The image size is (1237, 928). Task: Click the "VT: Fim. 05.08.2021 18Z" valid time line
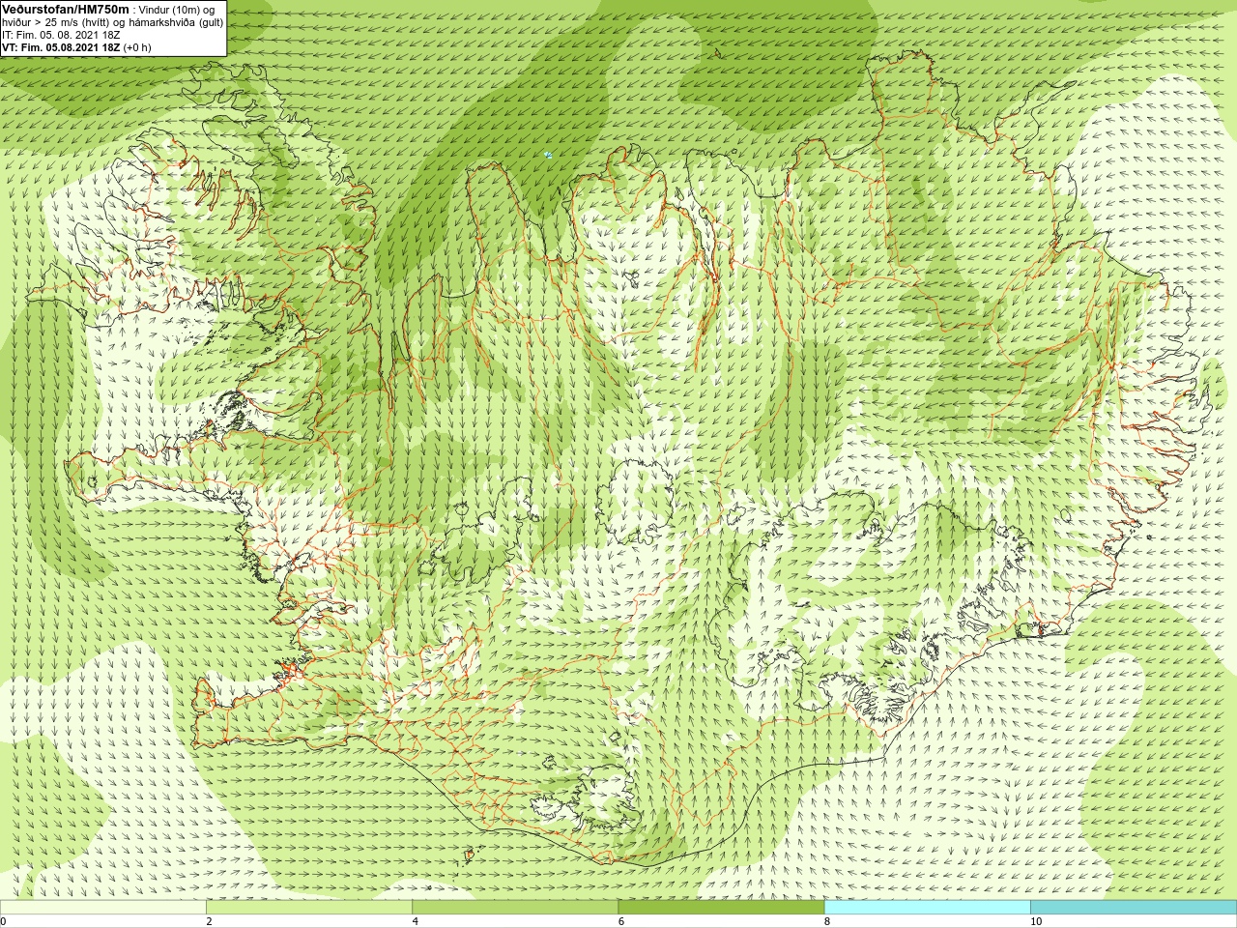[x=76, y=47]
